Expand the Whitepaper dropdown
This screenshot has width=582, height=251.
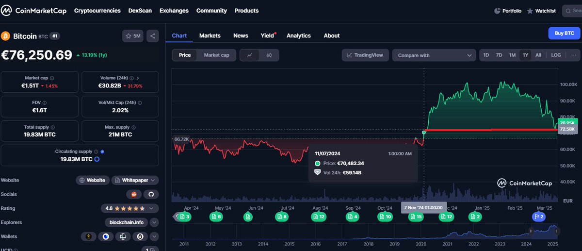[135, 180]
